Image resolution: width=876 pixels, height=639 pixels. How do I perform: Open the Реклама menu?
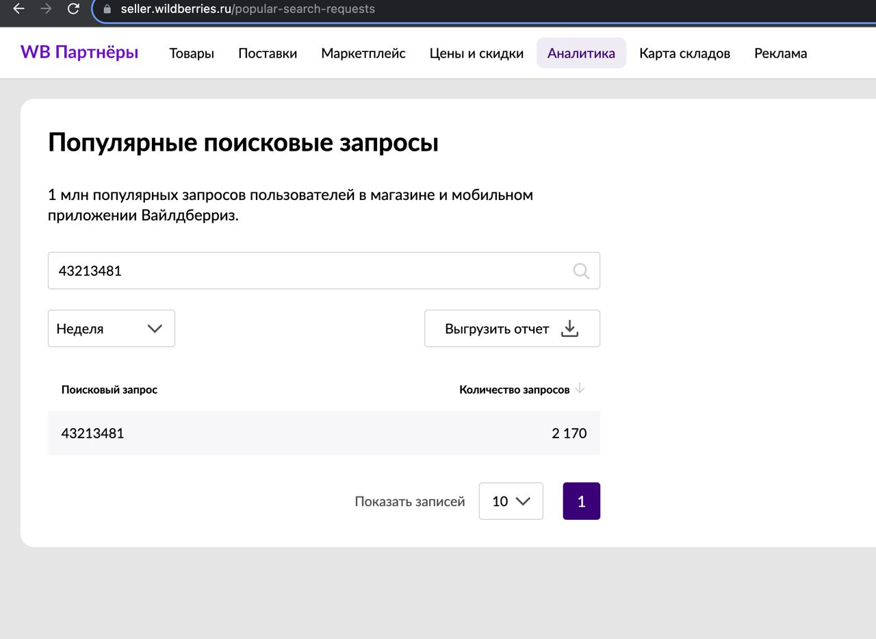click(x=781, y=53)
